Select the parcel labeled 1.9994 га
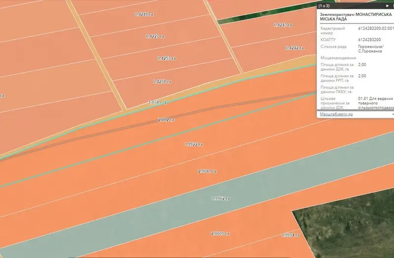Viewport: 394px width, 258px height. point(291,235)
